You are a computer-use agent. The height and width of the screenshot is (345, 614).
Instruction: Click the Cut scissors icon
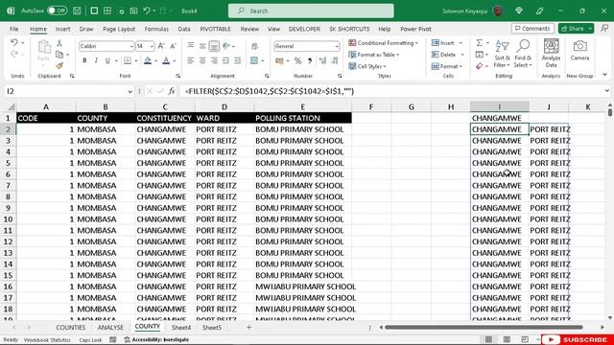[59, 43]
